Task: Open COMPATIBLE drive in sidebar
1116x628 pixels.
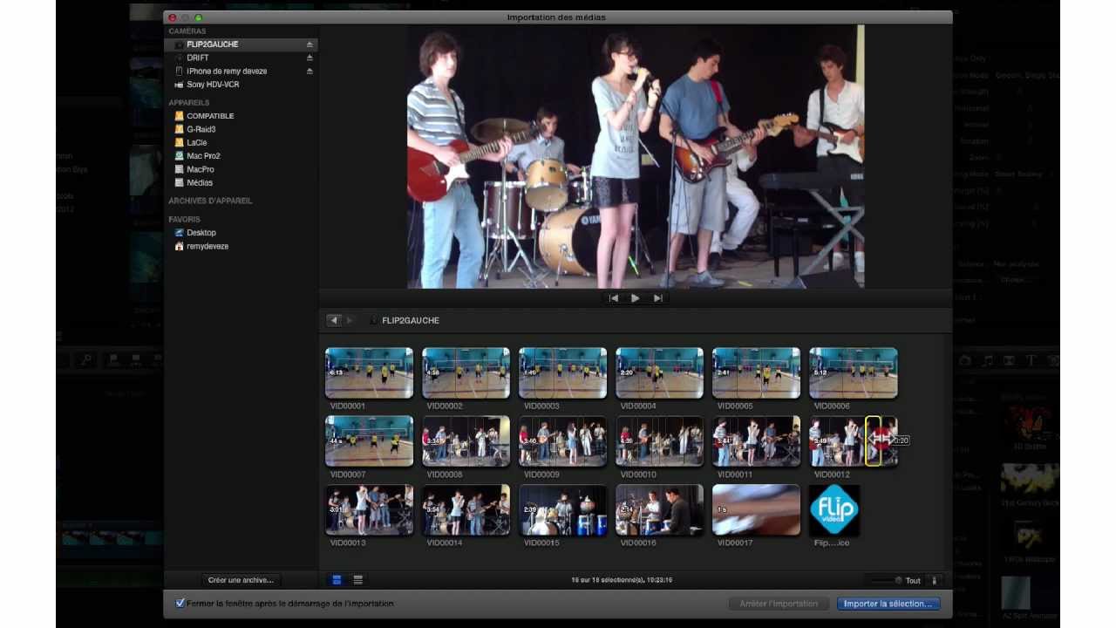Action: [x=209, y=116]
